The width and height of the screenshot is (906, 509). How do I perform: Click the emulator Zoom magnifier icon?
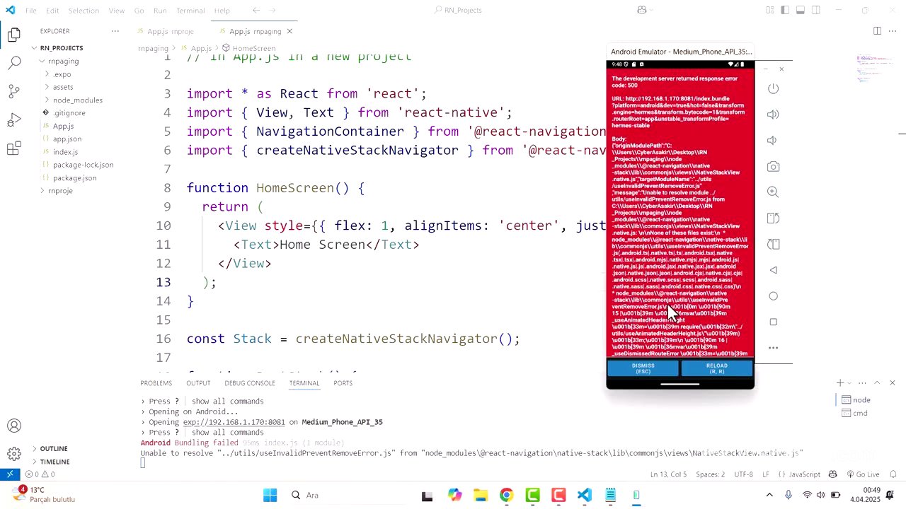[773, 192]
